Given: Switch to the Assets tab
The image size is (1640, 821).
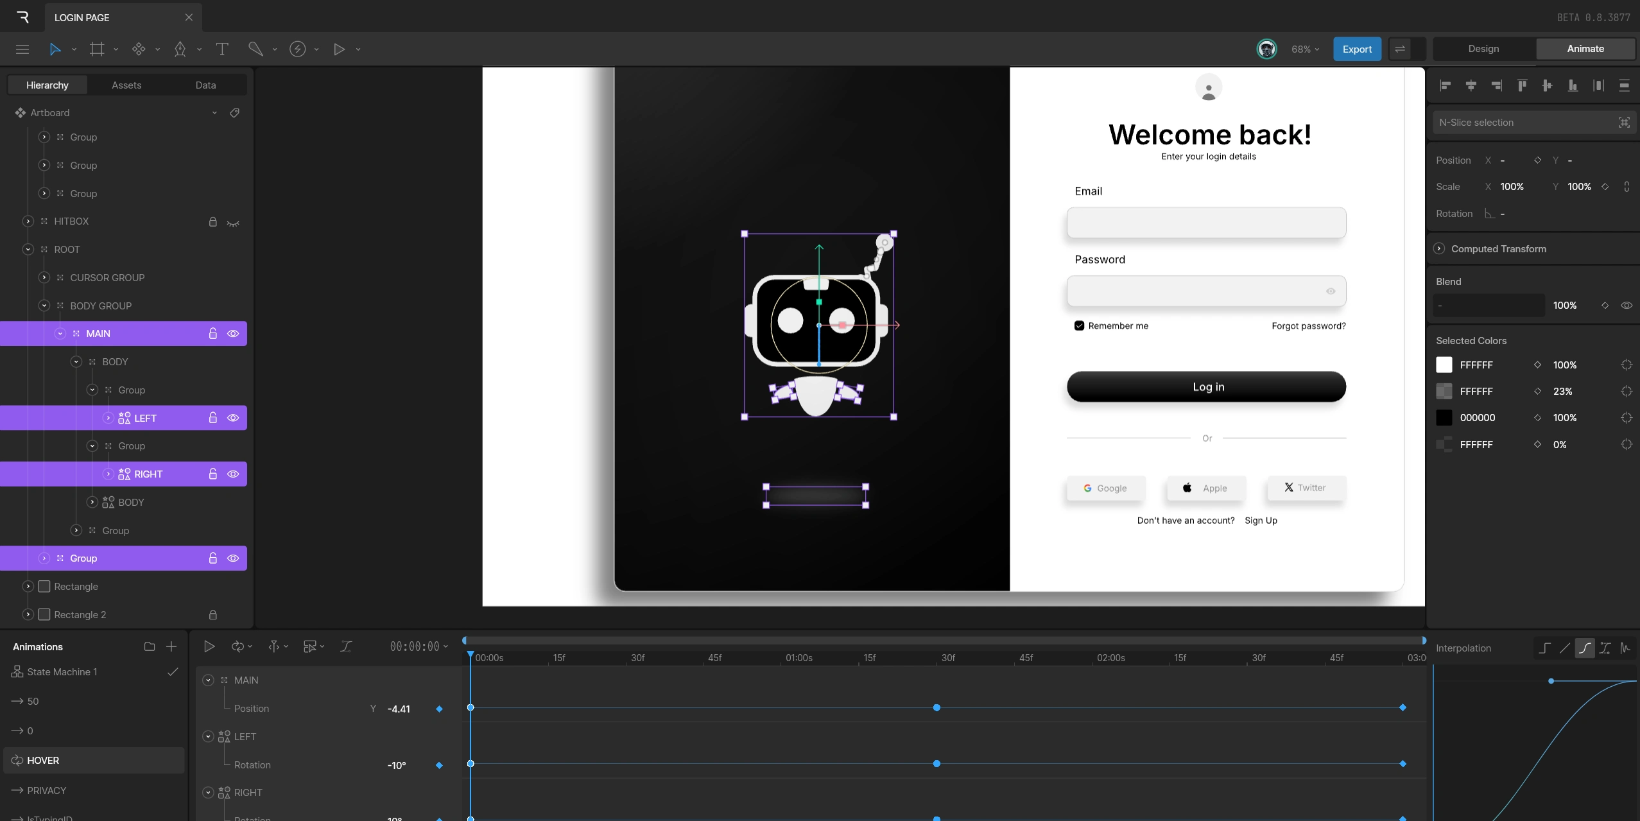Looking at the screenshot, I should click(126, 85).
